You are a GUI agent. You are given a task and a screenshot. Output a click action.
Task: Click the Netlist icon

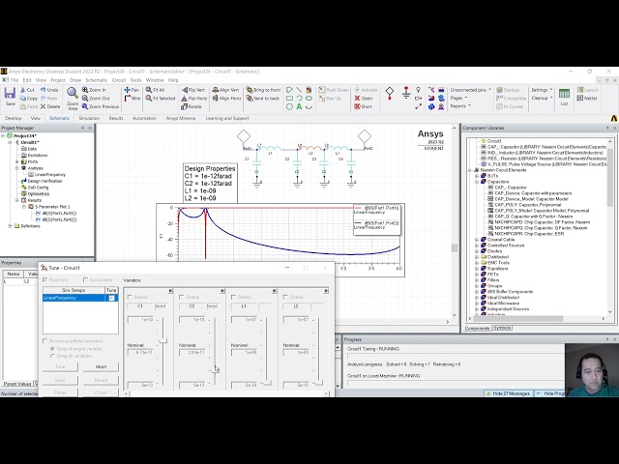point(580,99)
